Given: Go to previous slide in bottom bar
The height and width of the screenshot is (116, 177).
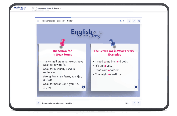Looking at the screenshot, I should [134, 103].
